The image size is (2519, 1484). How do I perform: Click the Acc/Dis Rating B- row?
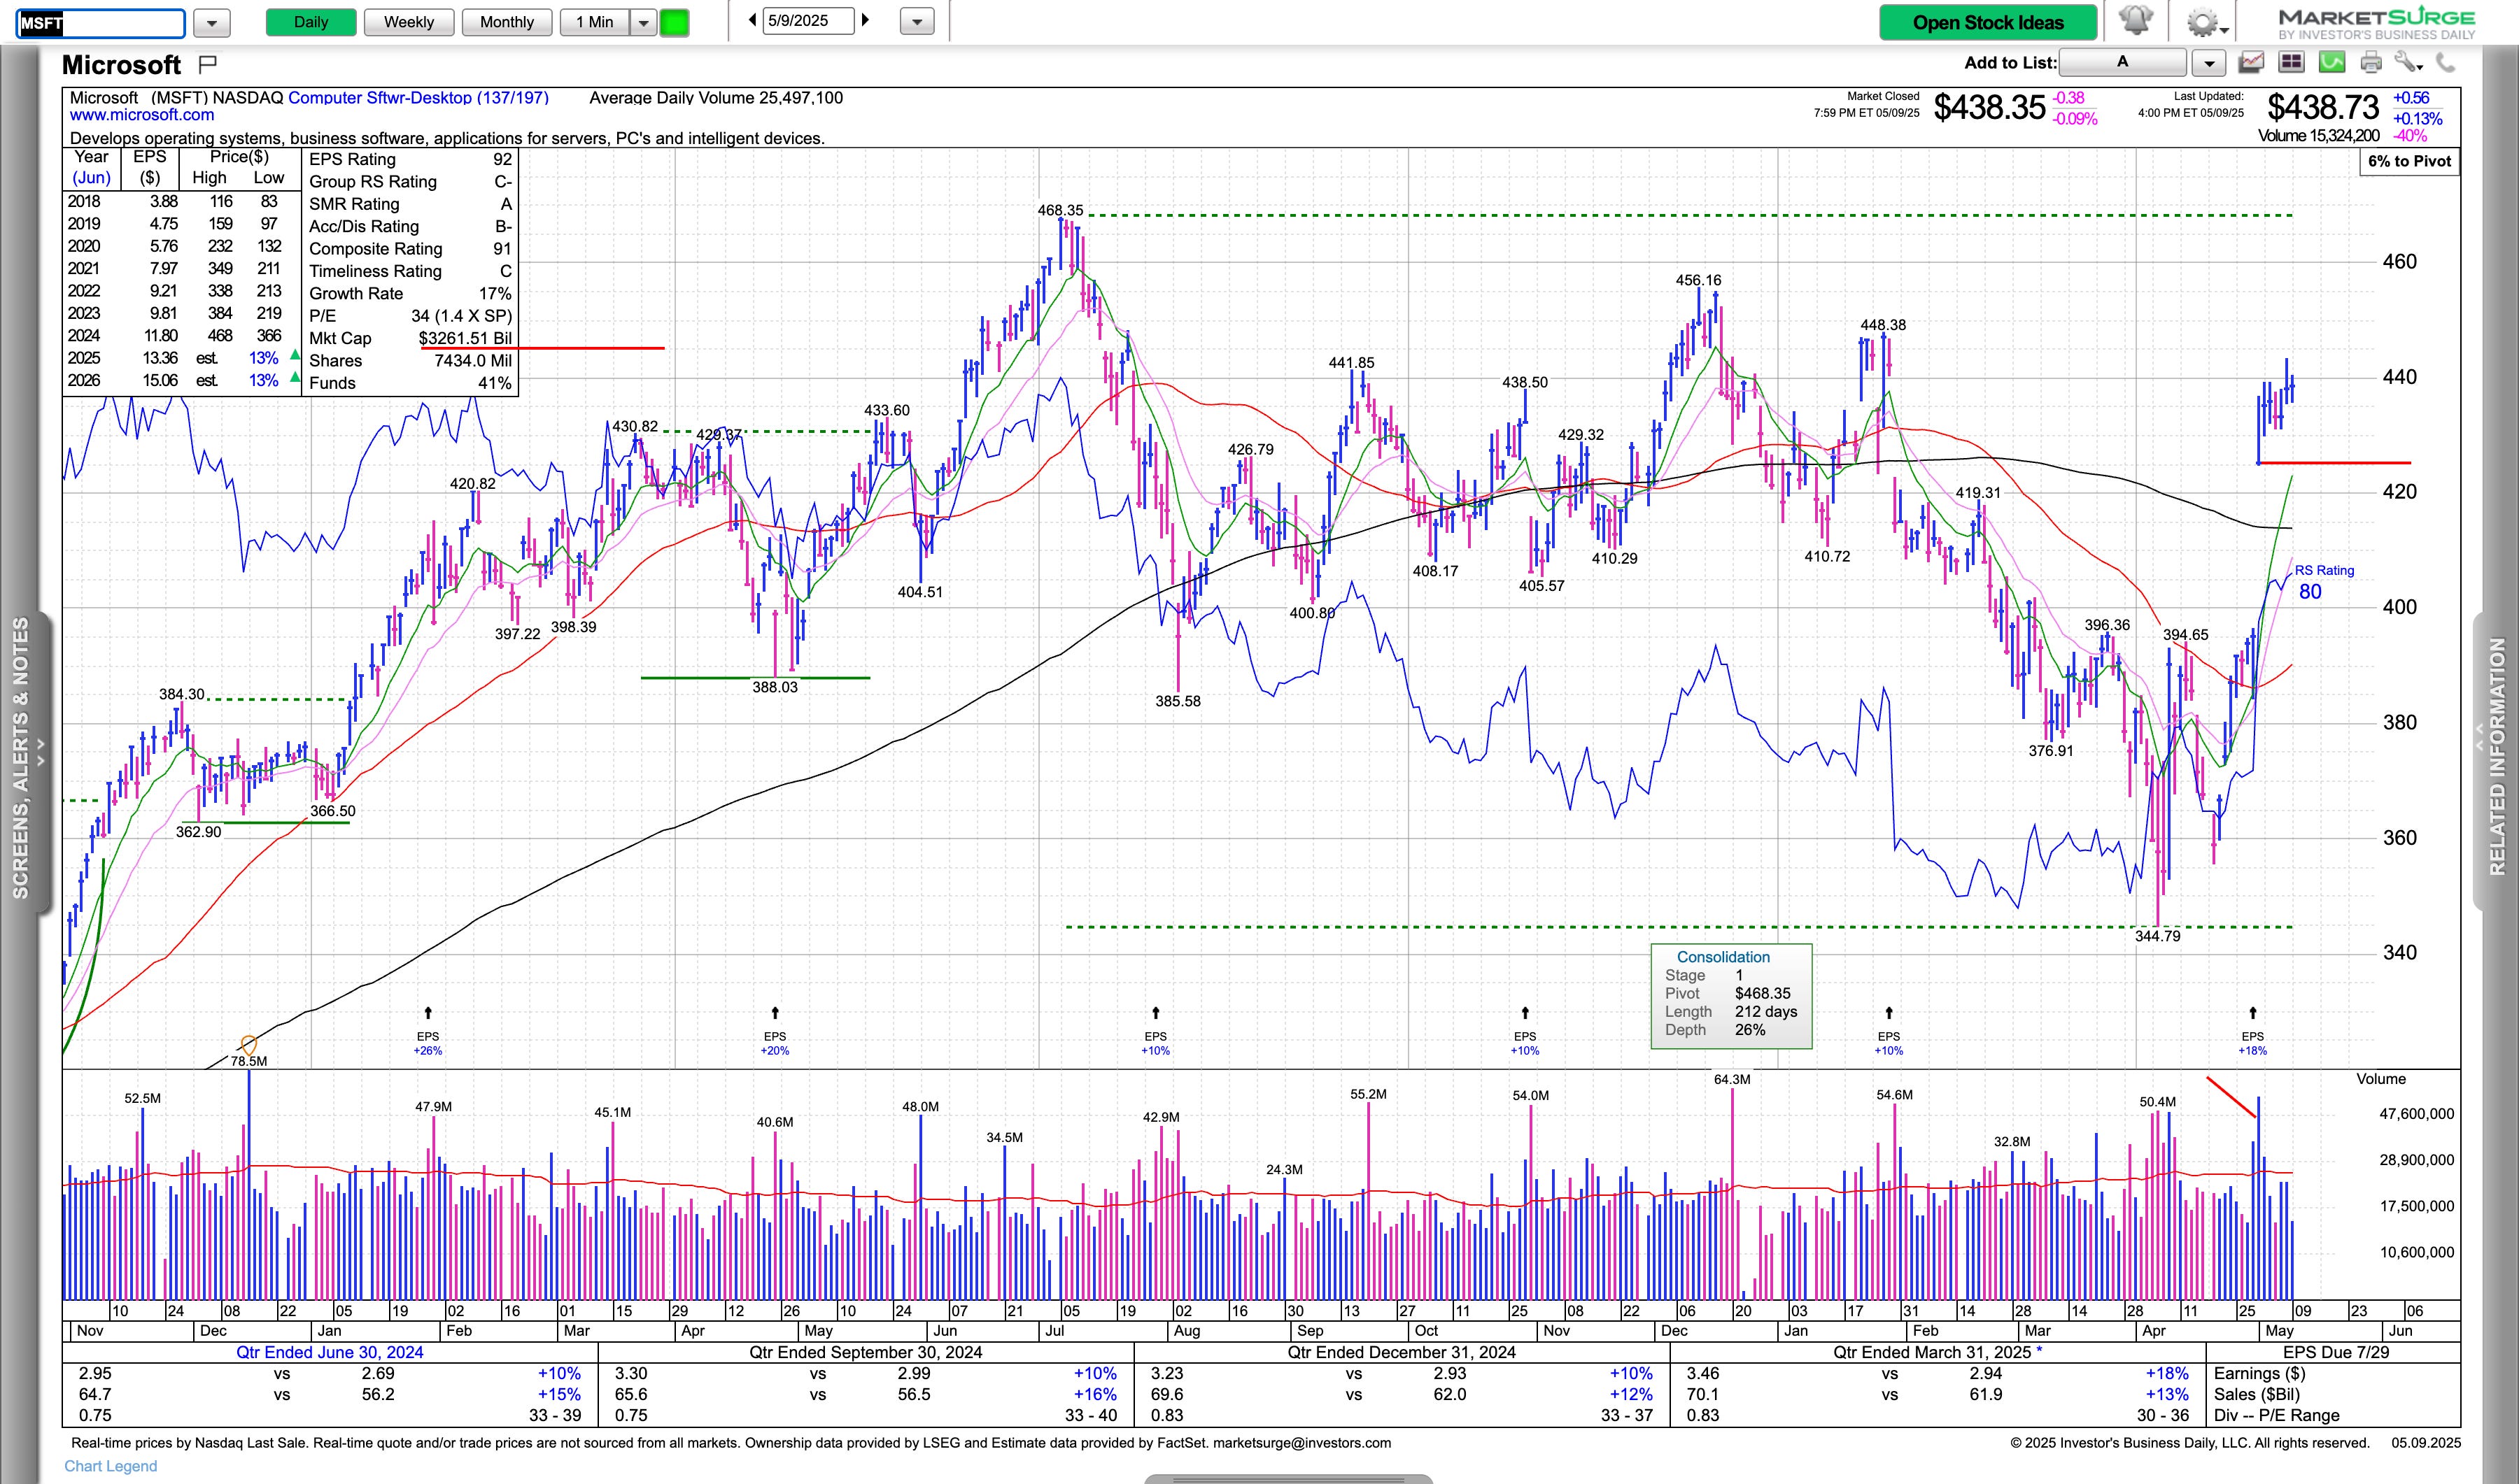pyautogui.click(x=410, y=226)
